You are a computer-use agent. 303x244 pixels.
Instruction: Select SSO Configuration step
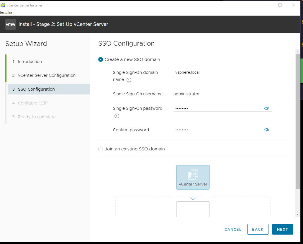[49, 89]
